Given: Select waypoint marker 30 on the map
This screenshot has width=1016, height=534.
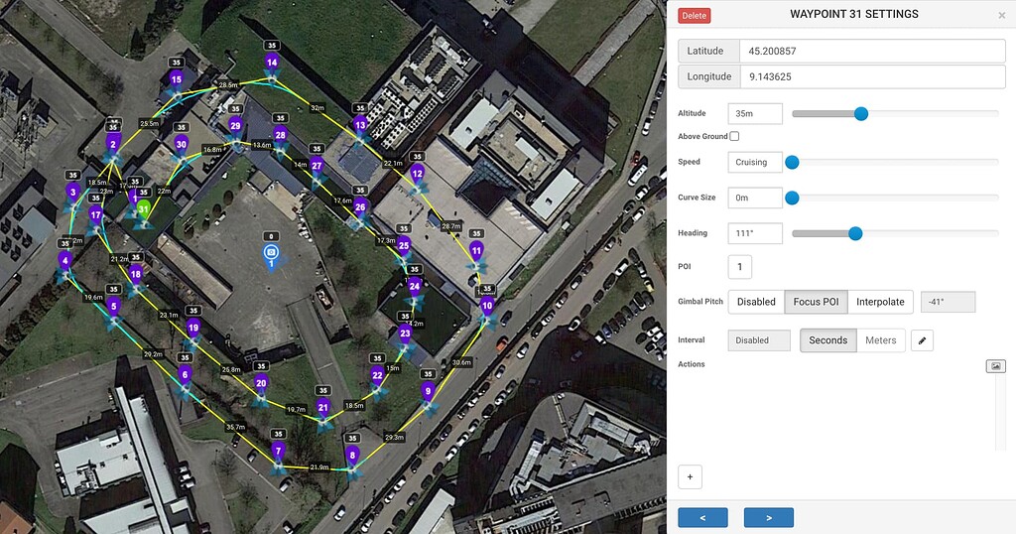Looking at the screenshot, I should click(182, 146).
